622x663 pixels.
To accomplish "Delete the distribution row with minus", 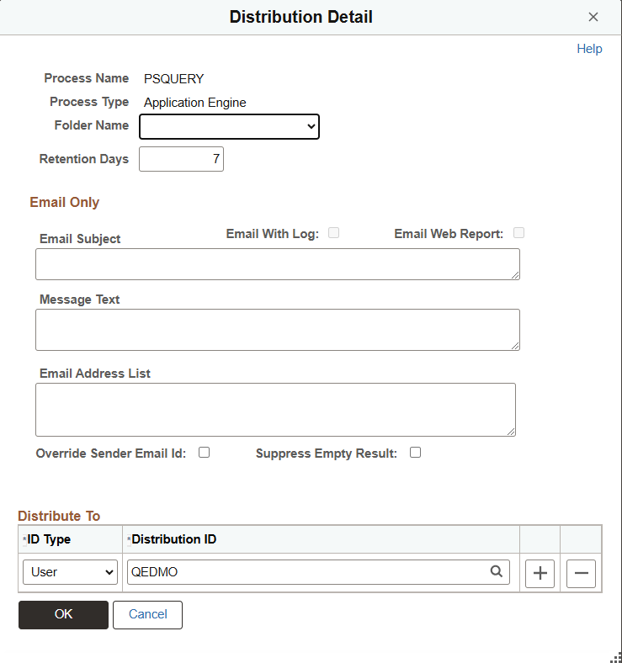I will pos(581,573).
